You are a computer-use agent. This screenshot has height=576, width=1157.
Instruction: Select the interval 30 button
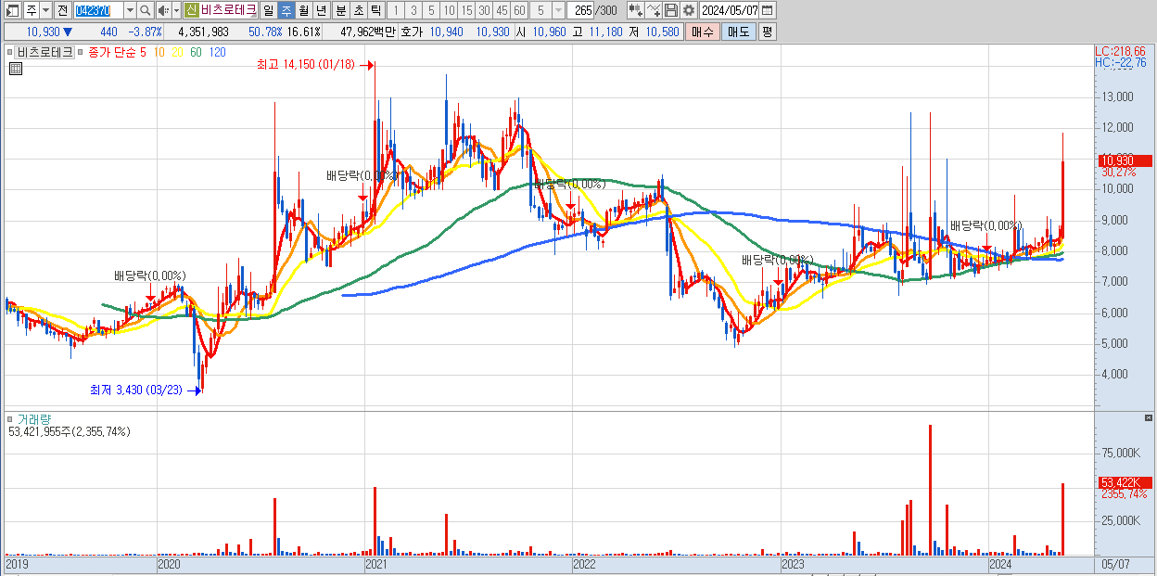pyautogui.click(x=484, y=10)
